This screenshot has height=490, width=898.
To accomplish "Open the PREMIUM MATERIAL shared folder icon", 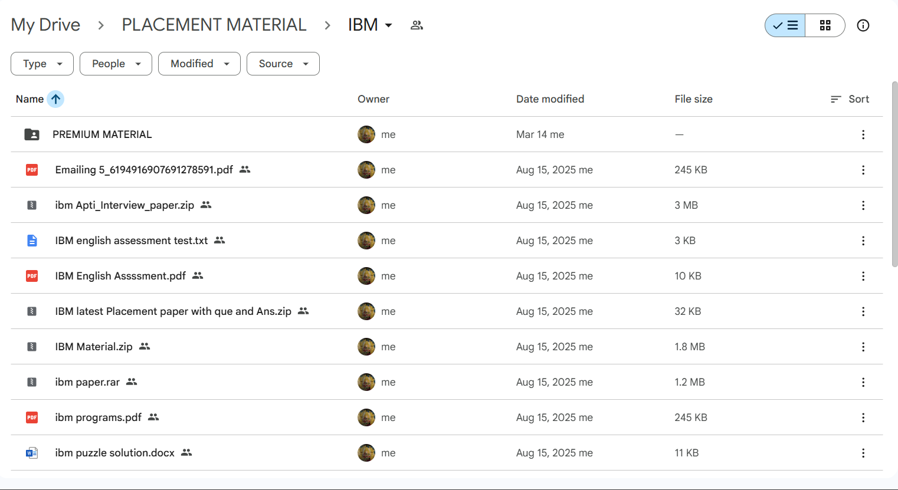I will coord(32,134).
